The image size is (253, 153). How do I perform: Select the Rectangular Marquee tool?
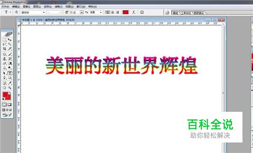point(5,40)
